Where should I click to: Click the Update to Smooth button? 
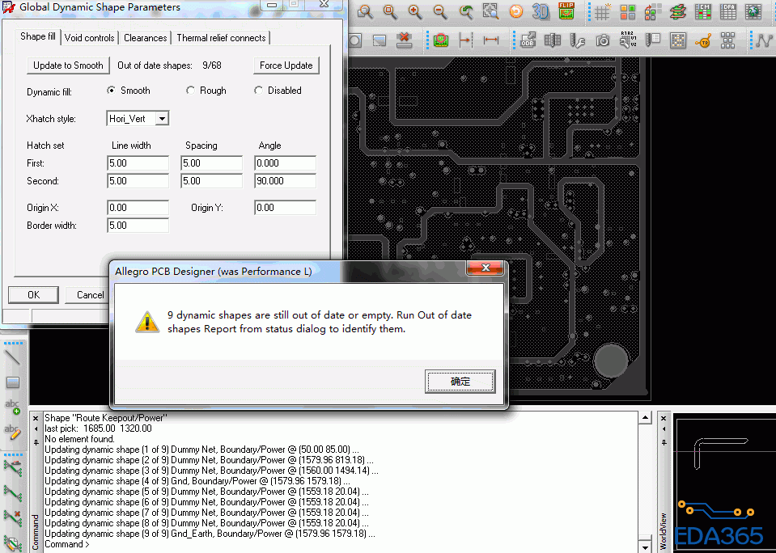(68, 65)
